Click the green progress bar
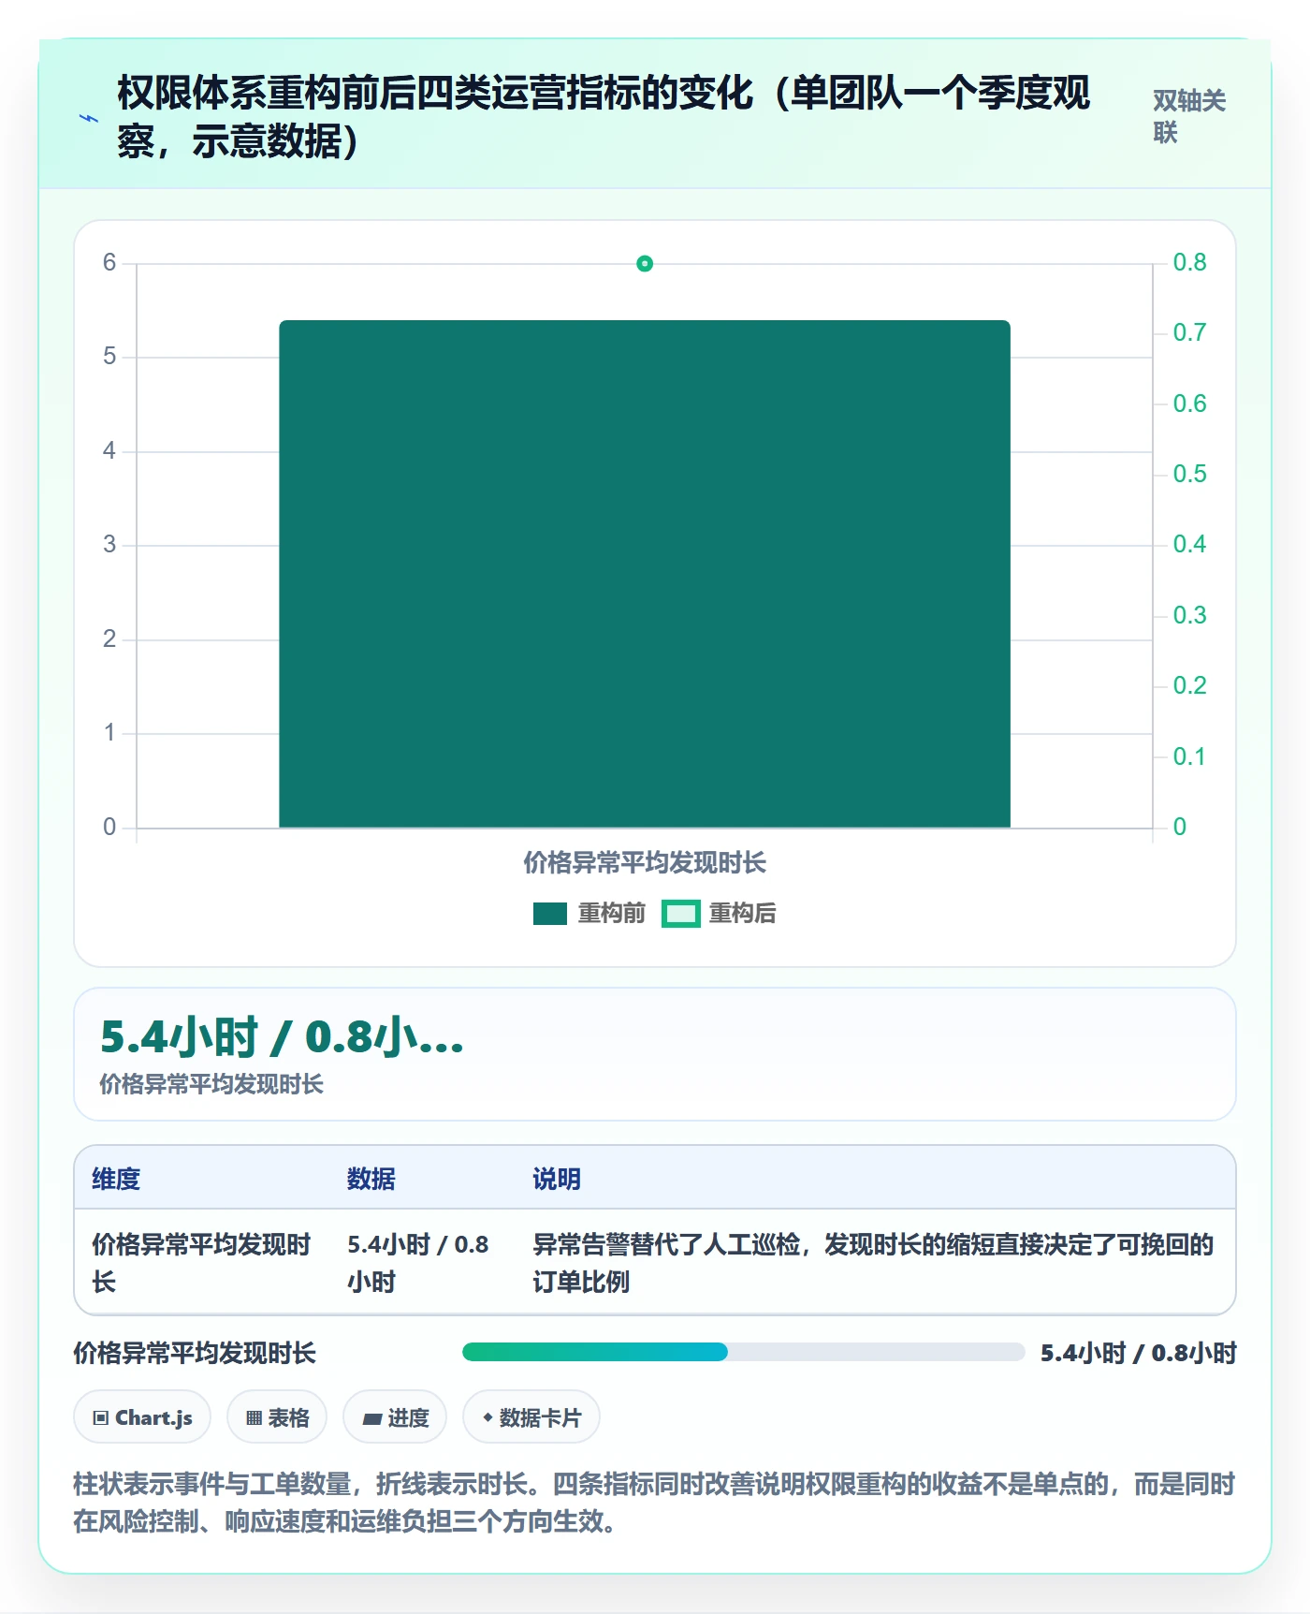 [x=744, y=1352]
